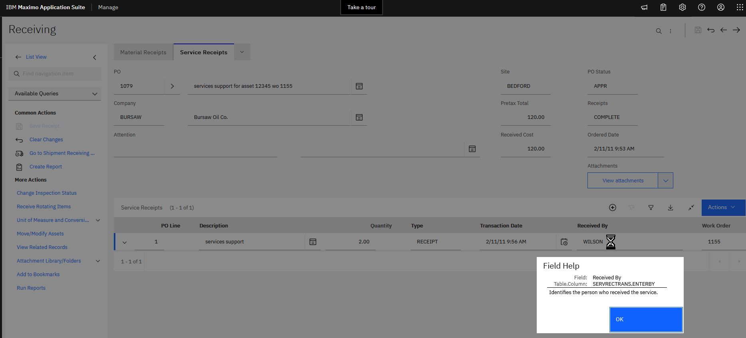Screen dimensions: 746x338
Task: Open the help question mark icon
Action: click(x=702, y=7)
